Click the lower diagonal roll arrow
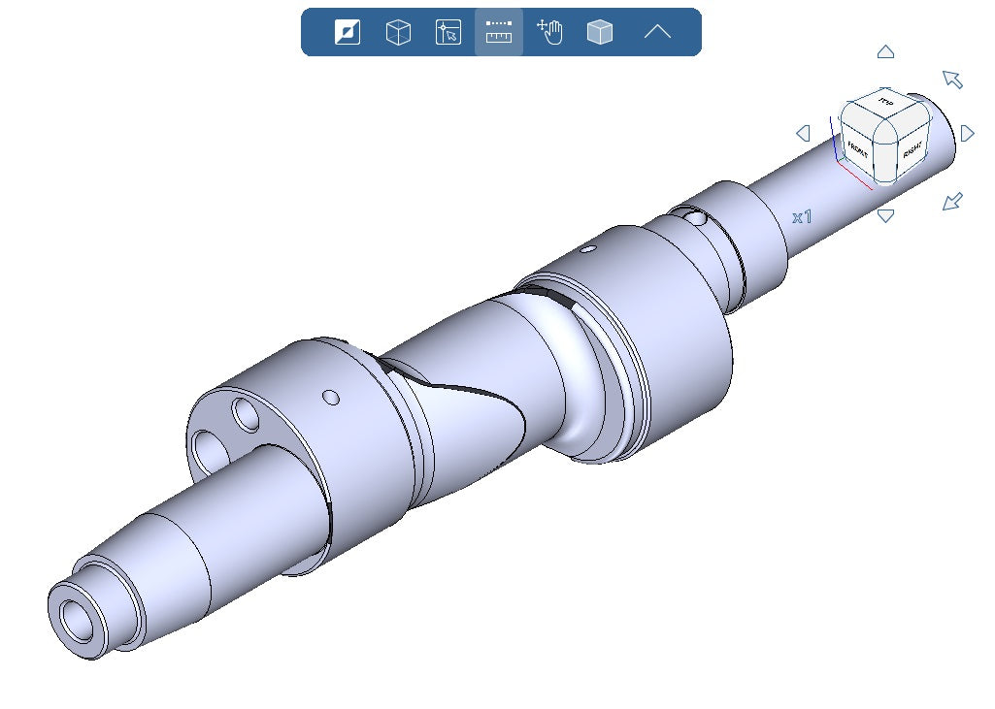 952,202
